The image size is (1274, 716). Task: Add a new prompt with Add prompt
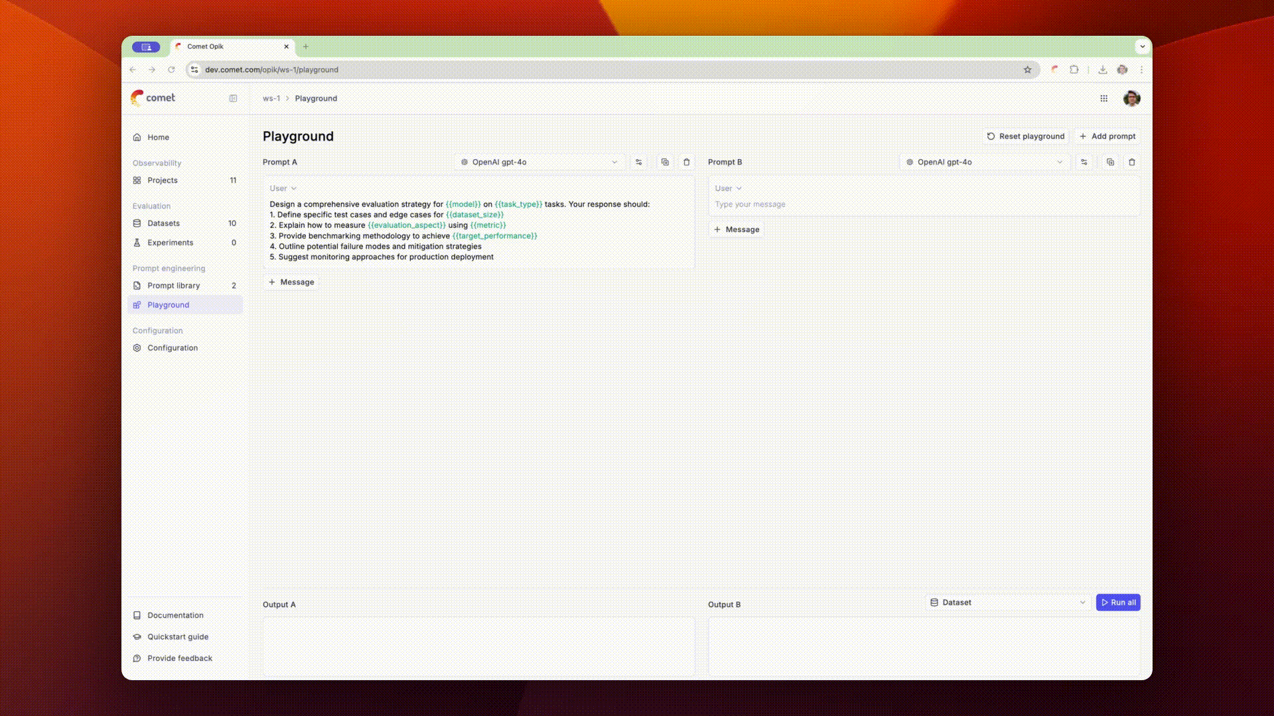1107,137
